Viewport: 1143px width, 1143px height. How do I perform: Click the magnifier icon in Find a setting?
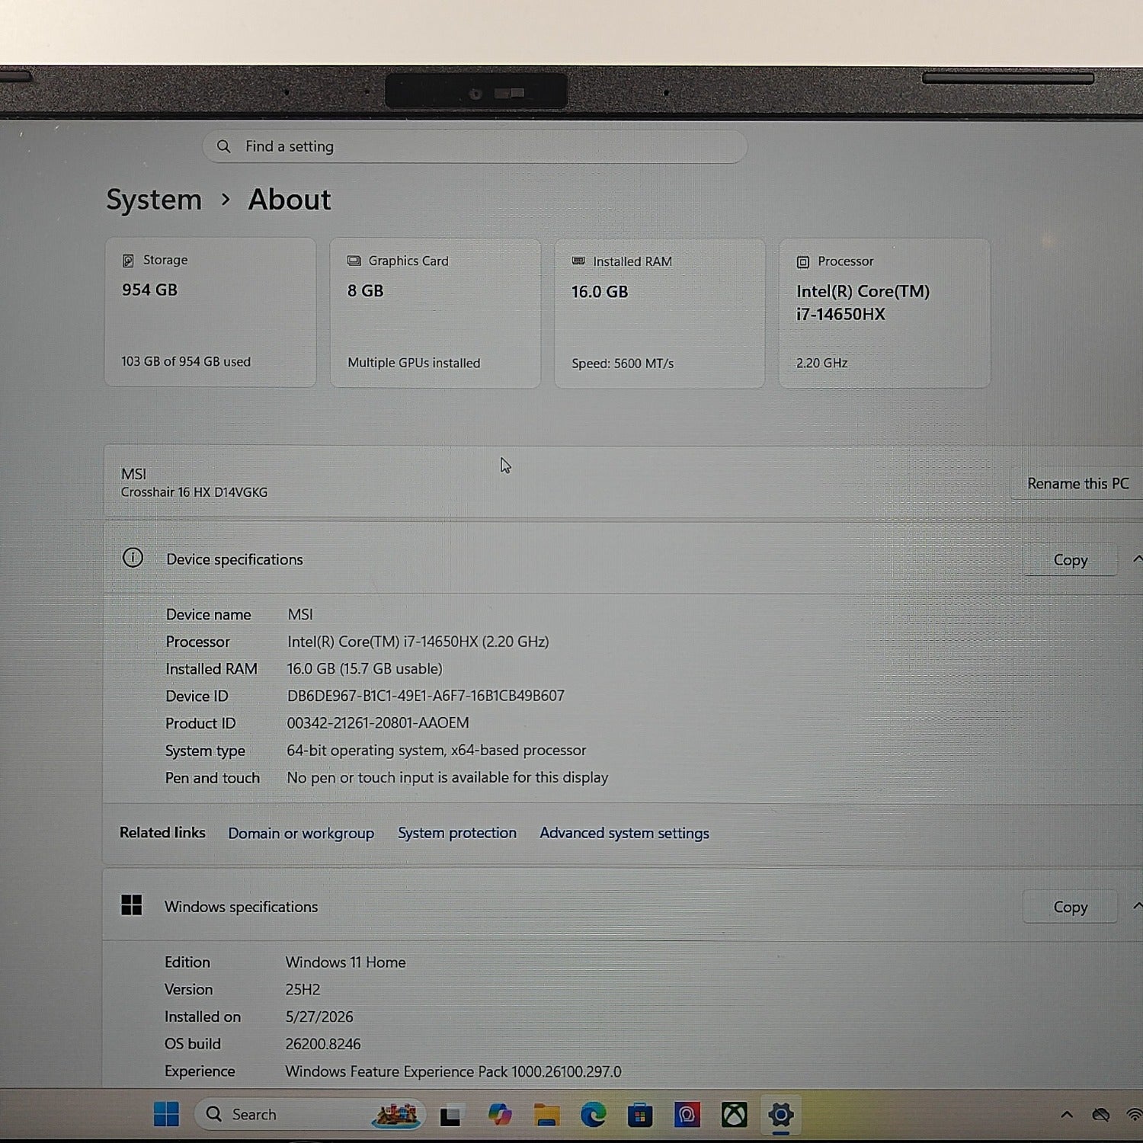[223, 146]
